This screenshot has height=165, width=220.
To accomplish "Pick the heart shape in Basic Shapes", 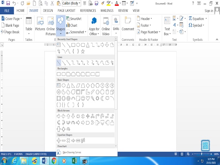I will (88, 98).
